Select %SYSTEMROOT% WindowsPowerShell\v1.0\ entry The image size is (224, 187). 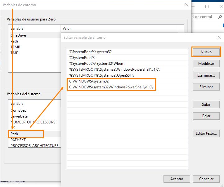coord(128,69)
